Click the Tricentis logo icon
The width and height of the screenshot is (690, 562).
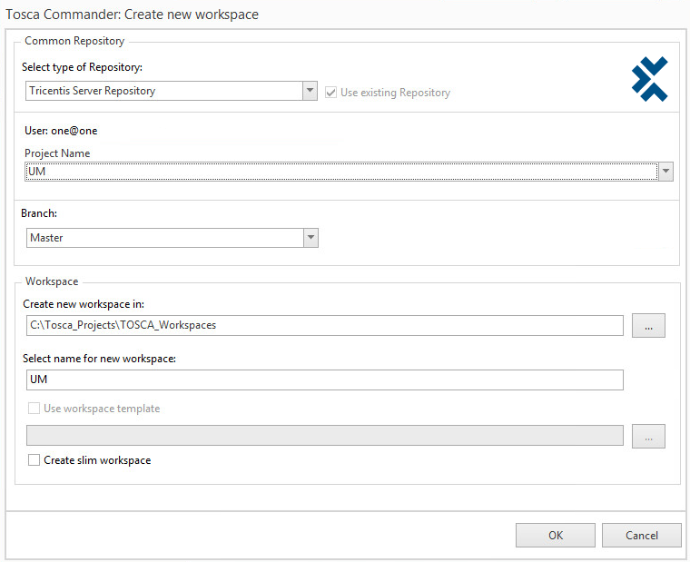coord(649,79)
